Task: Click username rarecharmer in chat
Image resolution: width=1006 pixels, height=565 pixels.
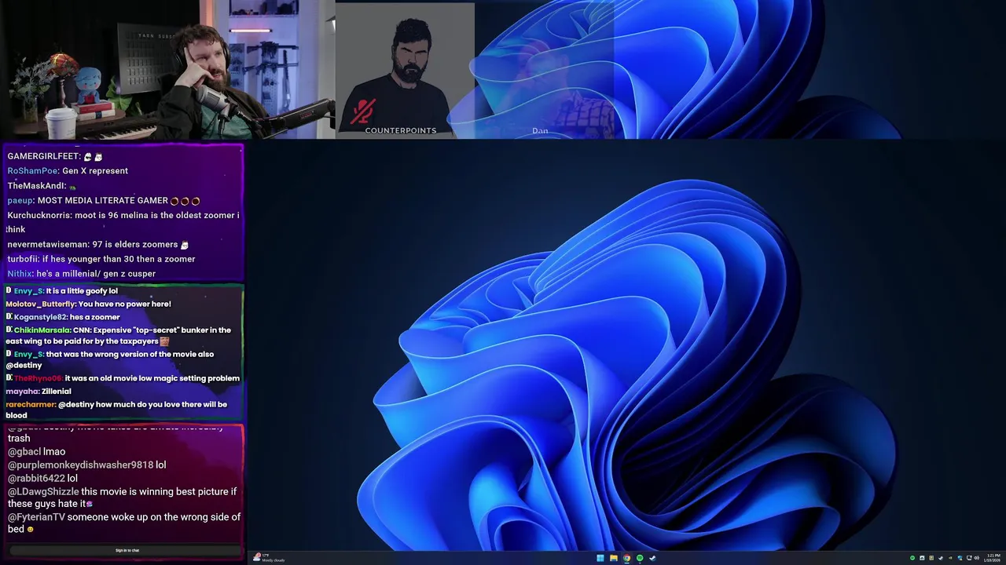Action: point(31,404)
